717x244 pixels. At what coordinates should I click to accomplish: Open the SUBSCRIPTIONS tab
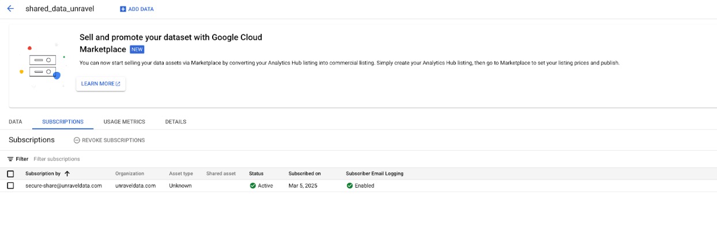tap(63, 122)
